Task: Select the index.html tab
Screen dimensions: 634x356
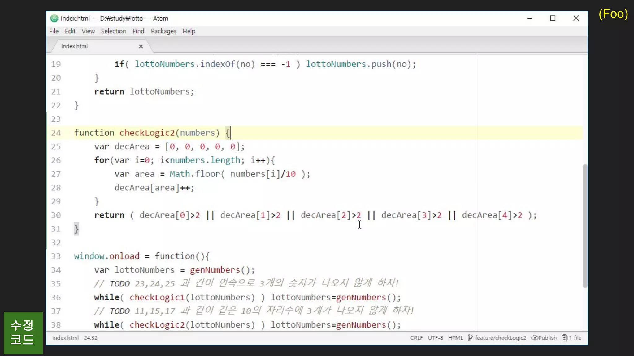Action: 75,46
